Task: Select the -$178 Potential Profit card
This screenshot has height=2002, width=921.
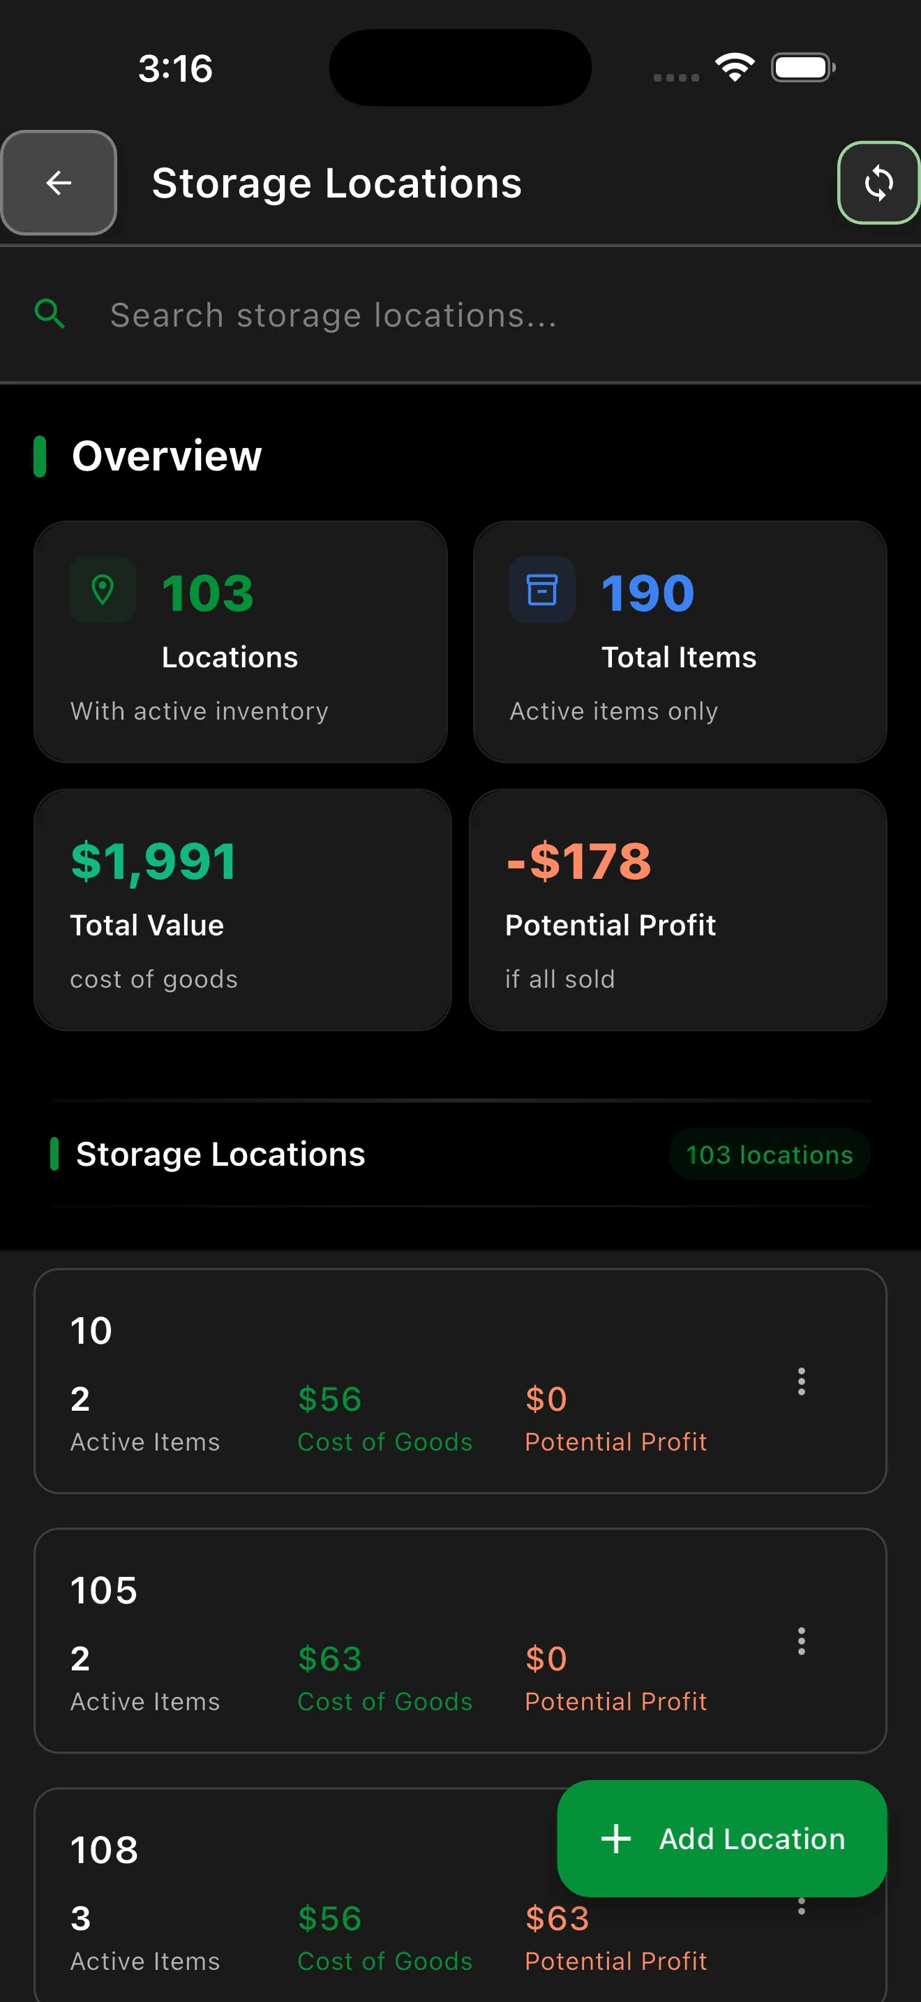Action: [677, 910]
